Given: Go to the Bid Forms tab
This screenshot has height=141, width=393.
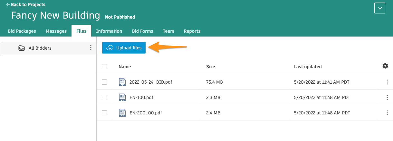Looking at the screenshot, I should 142,31.
